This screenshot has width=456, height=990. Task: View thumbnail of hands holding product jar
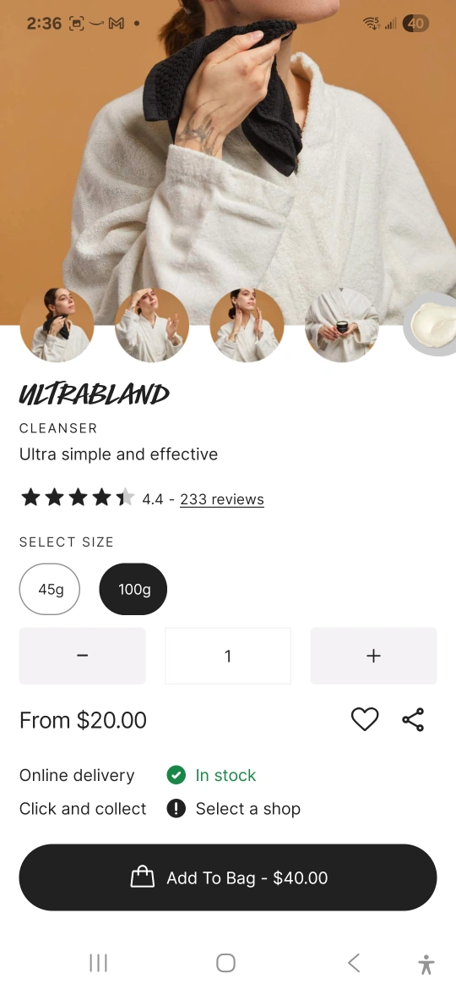pos(342,325)
